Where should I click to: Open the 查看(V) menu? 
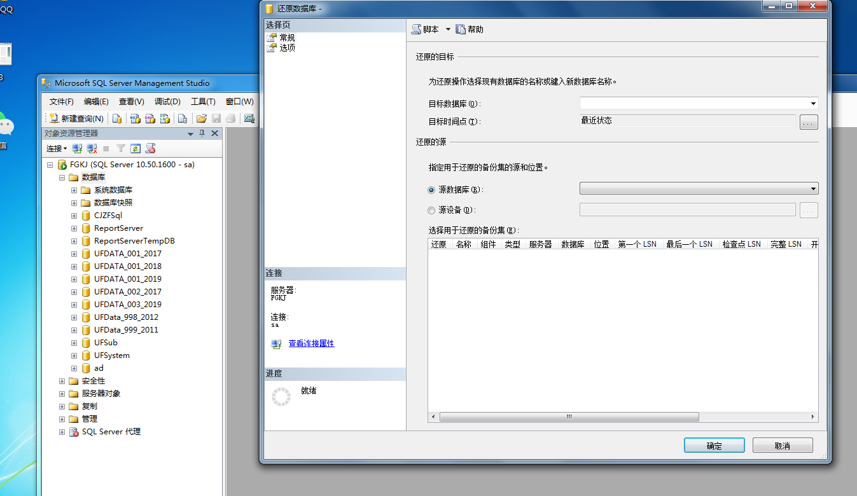coord(132,102)
